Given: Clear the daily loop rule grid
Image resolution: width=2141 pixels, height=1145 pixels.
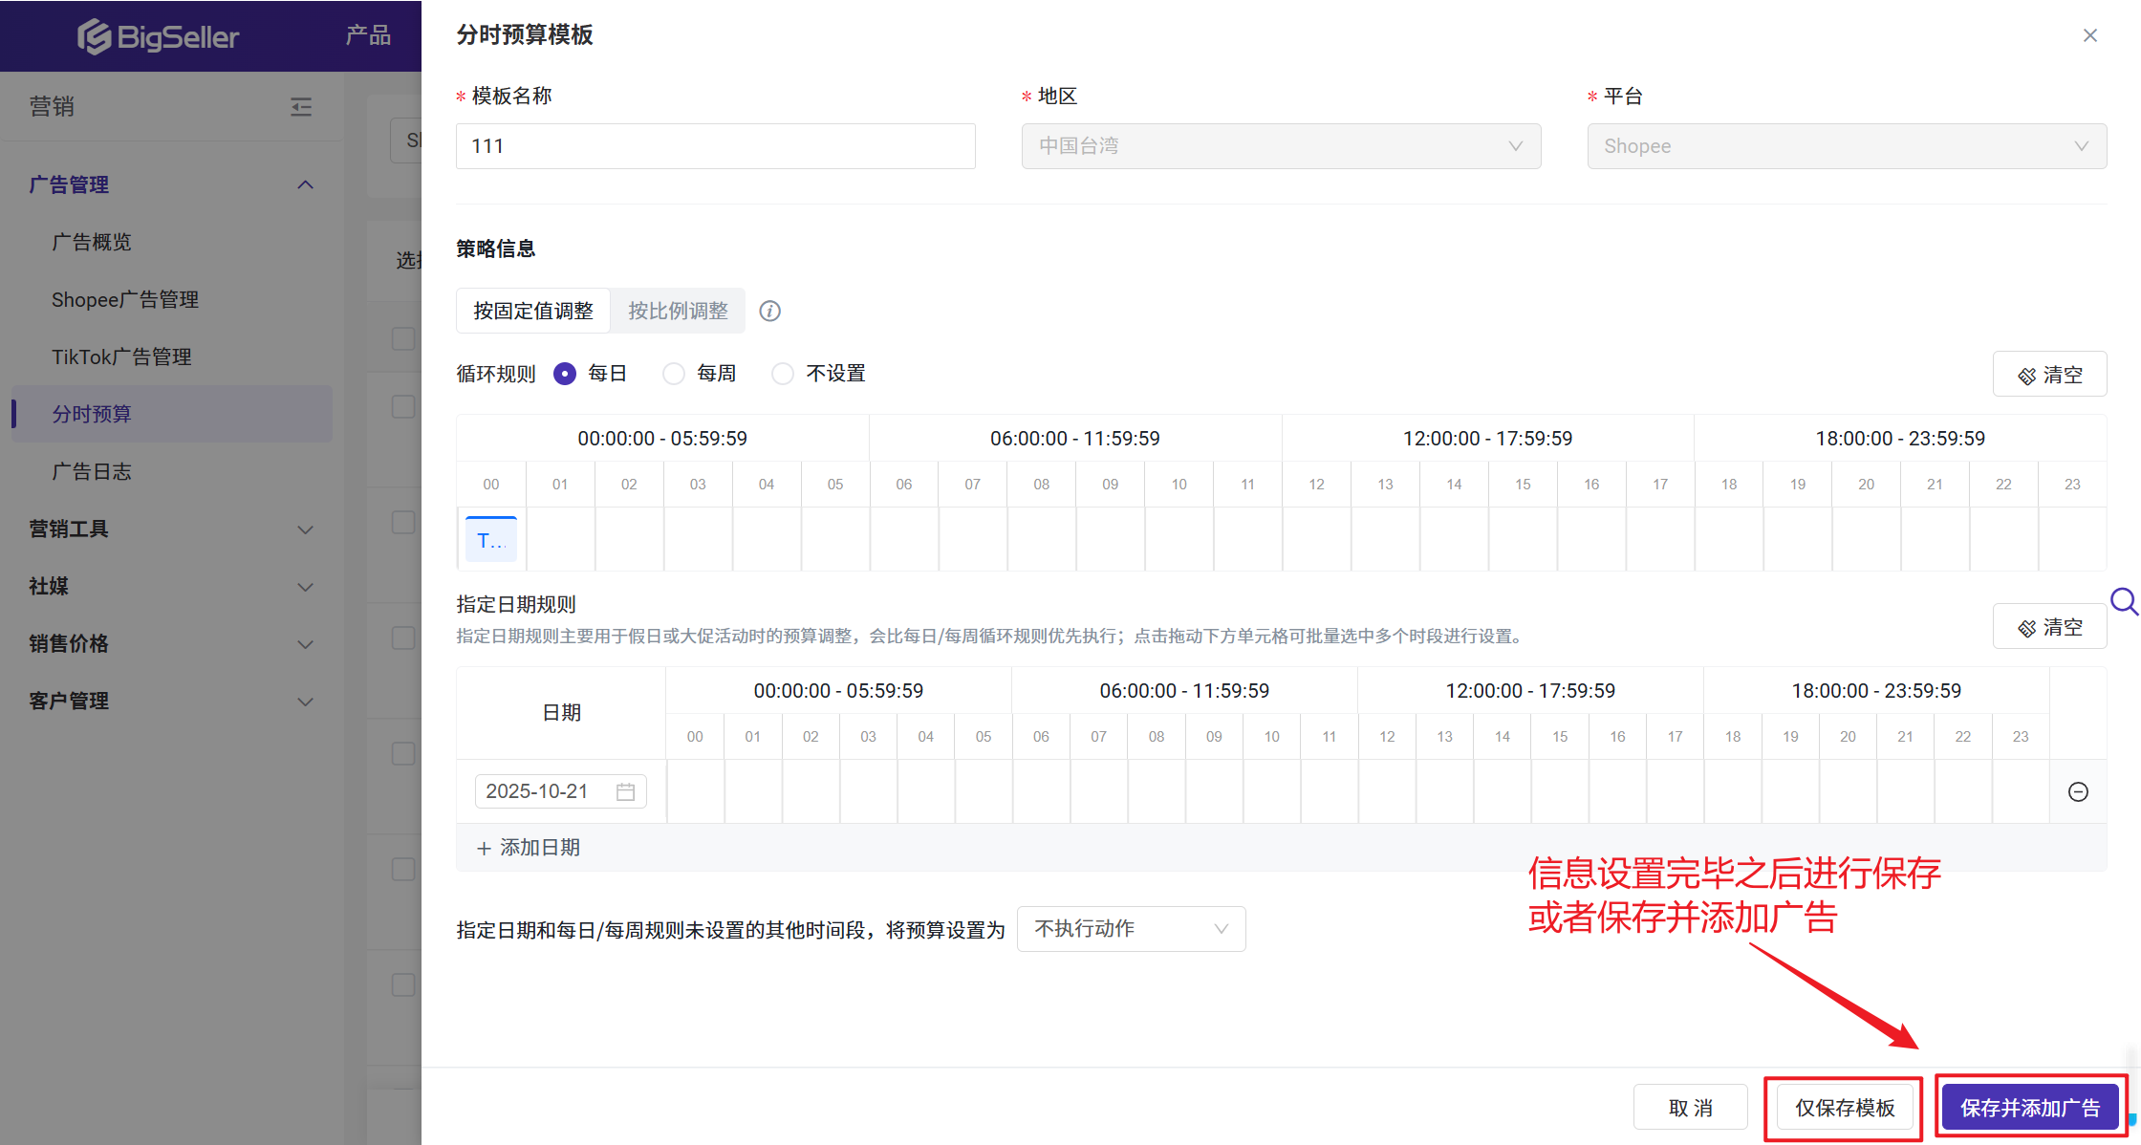Looking at the screenshot, I should click(2049, 375).
